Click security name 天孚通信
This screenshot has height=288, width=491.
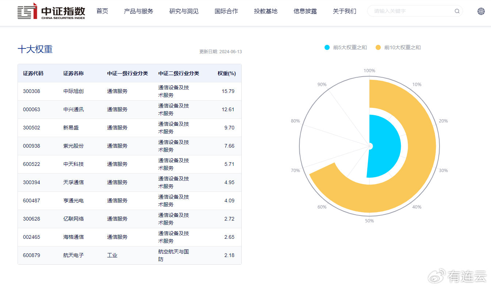pyautogui.click(x=73, y=182)
